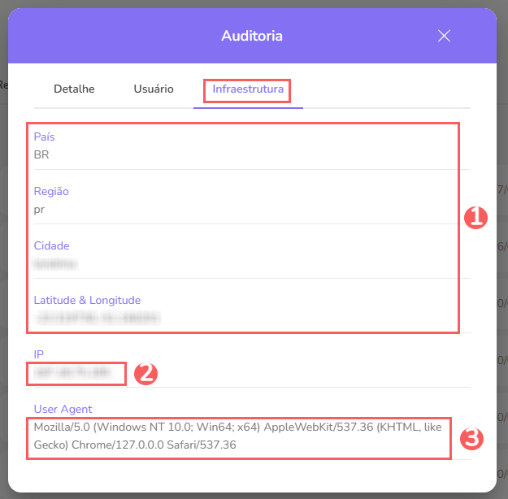Click the Cidade label
The width and height of the screenshot is (508, 499).
(x=51, y=245)
